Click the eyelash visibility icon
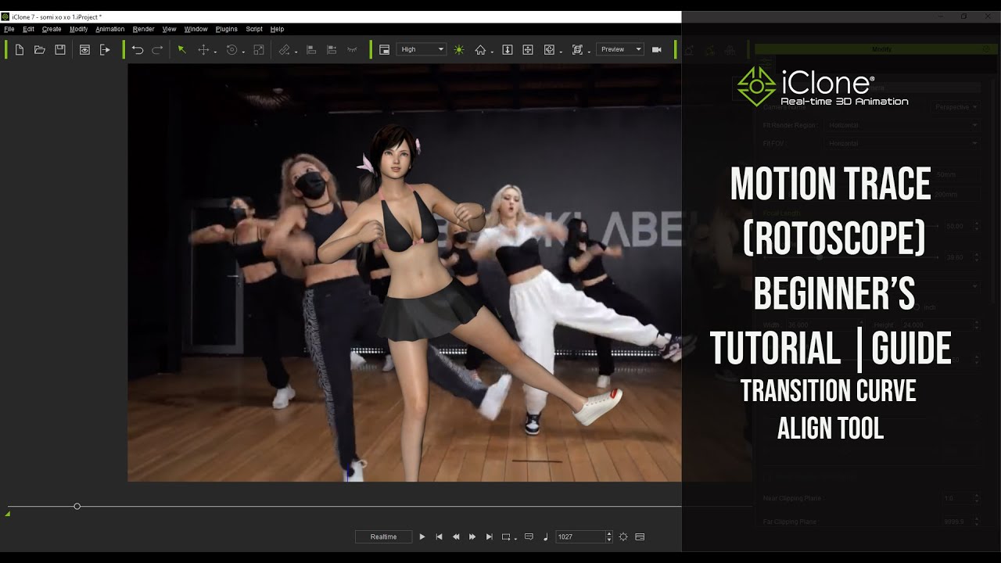The width and height of the screenshot is (1001, 563). (352, 49)
